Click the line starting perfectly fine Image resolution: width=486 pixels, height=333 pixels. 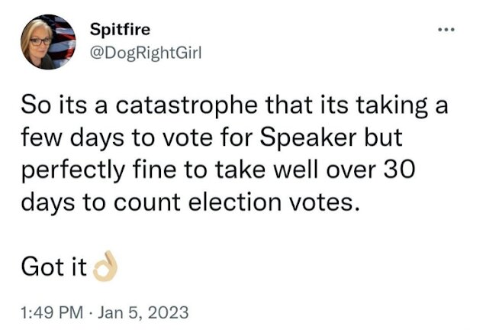coord(218,171)
